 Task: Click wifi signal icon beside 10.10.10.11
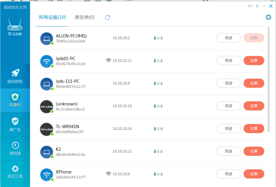click(x=109, y=60)
